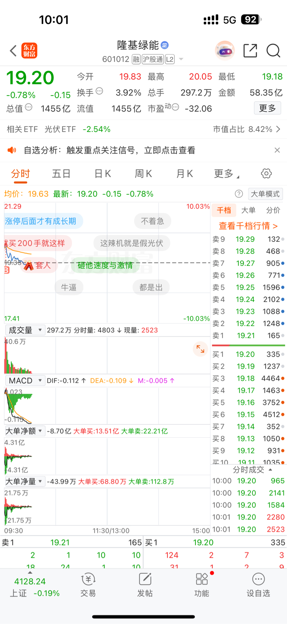Expand stock code dropdown arrow
287x624 pixels.
[181, 59]
